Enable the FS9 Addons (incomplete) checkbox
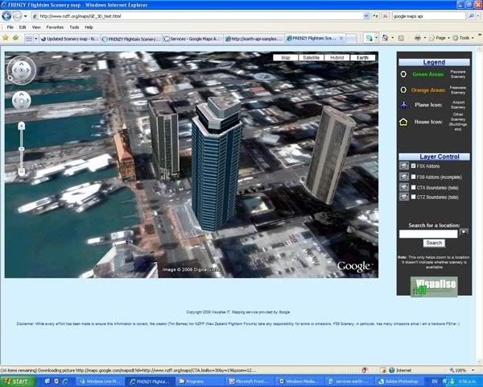Screen dimensions: 483x387 414,176
